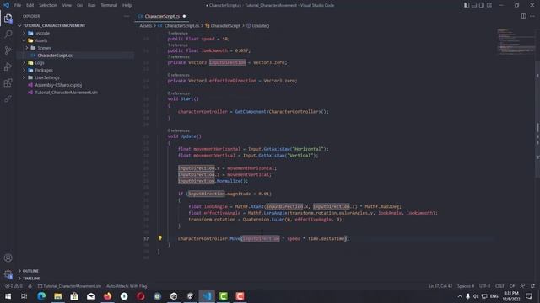Open the Accounts icon in activity bar
Screen dimensions: 540x303
tap(8, 258)
